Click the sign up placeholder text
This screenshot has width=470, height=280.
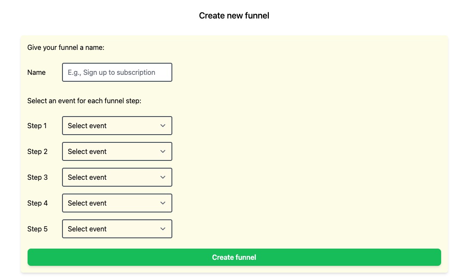coord(111,72)
